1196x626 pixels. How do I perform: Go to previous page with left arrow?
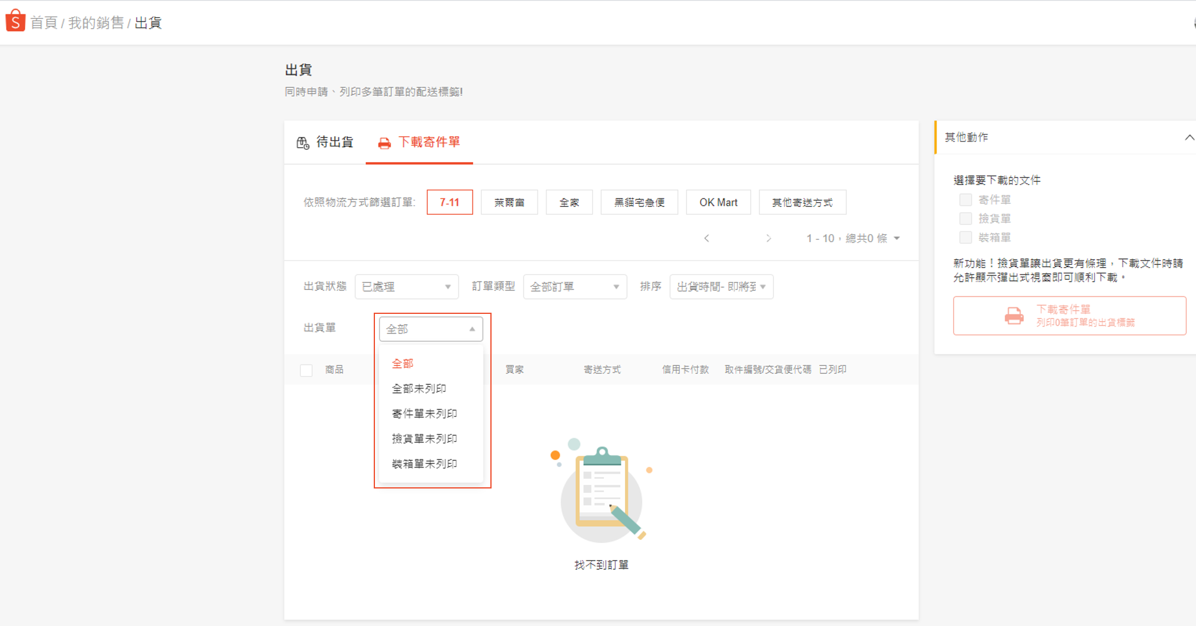tap(707, 239)
